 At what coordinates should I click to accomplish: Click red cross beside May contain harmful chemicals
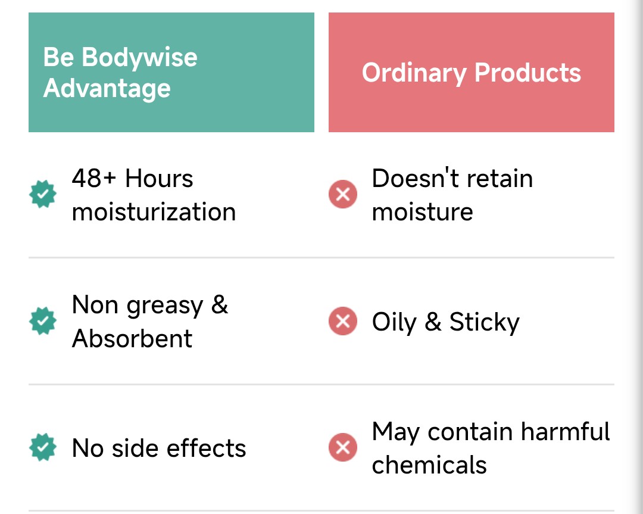coord(343,448)
